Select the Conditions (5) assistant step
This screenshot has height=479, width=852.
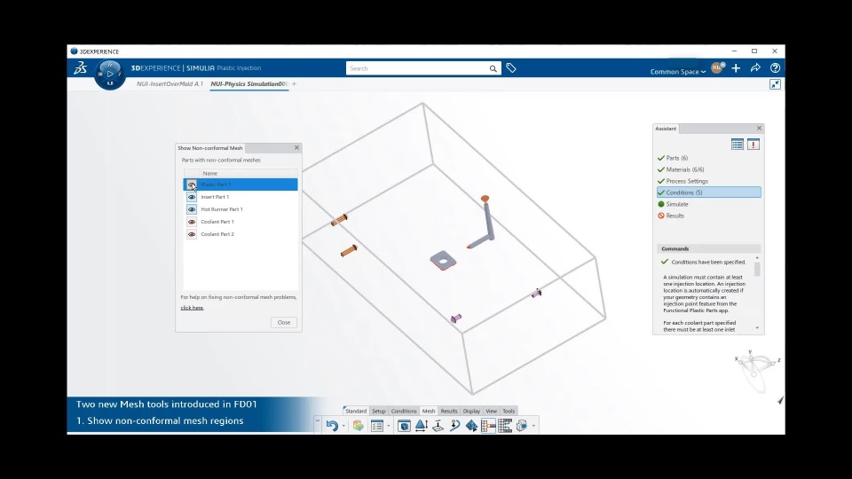(708, 192)
